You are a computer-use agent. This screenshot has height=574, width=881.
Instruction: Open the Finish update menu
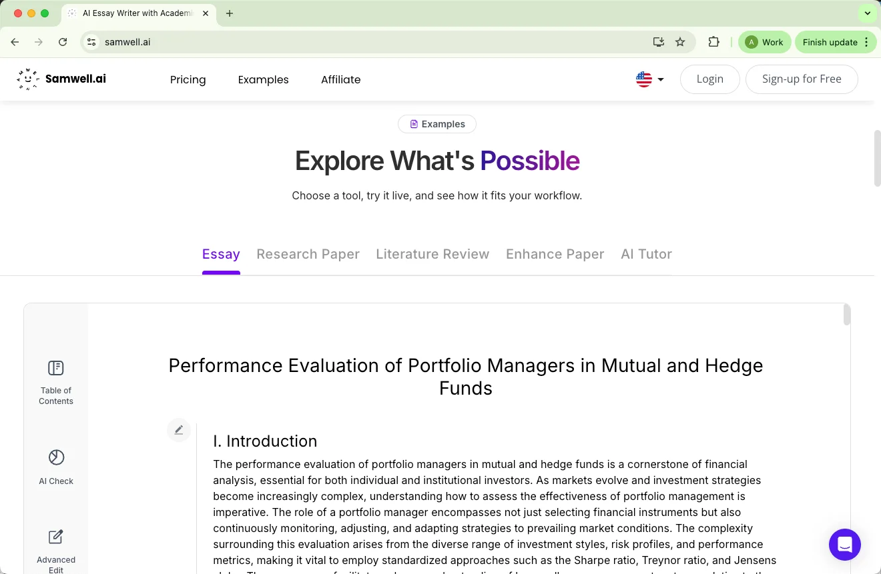[x=835, y=42]
